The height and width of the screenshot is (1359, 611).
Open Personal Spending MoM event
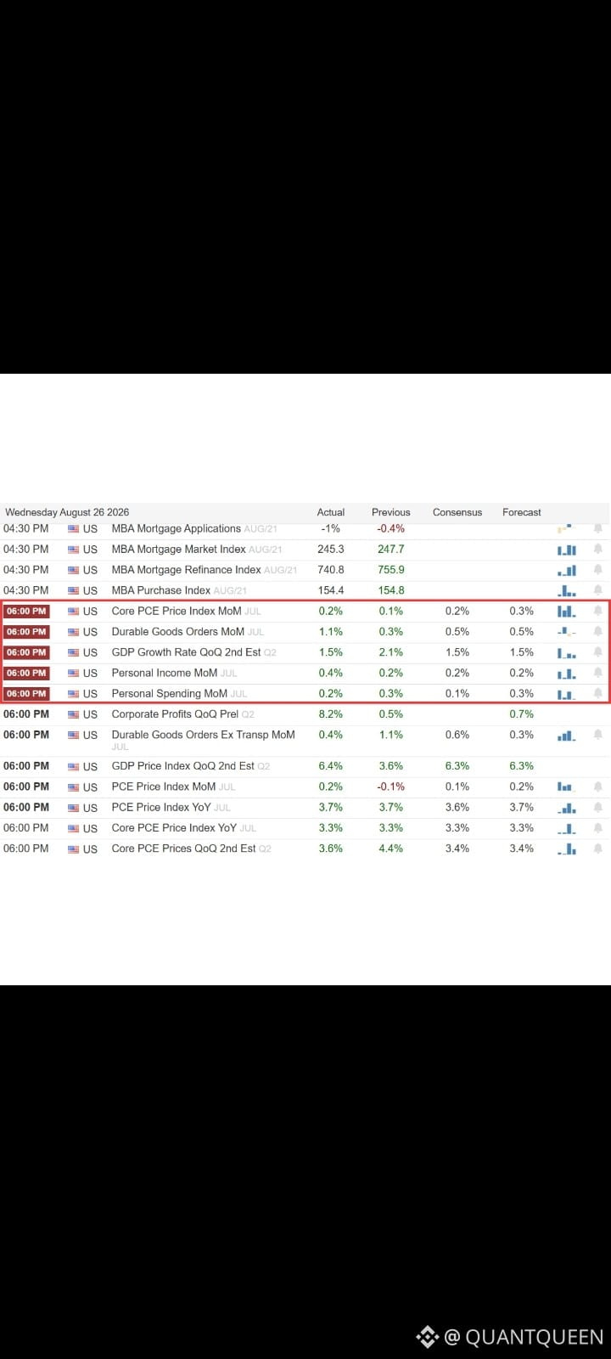(x=170, y=694)
